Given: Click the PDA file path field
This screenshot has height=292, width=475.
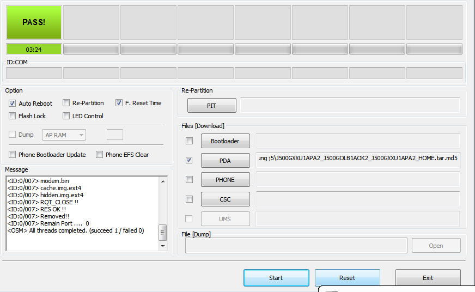Looking at the screenshot, I should [x=357, y=160].
